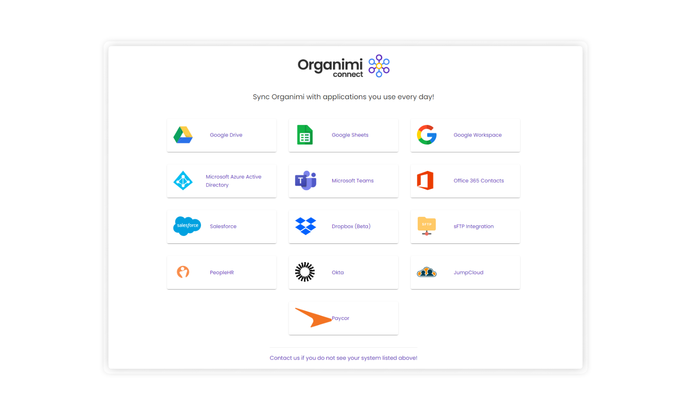The width and height of the screenshot is (691, 414).
Task: Open Microsoft Azure Active Directory link
Action: click(x=233, y=181)
